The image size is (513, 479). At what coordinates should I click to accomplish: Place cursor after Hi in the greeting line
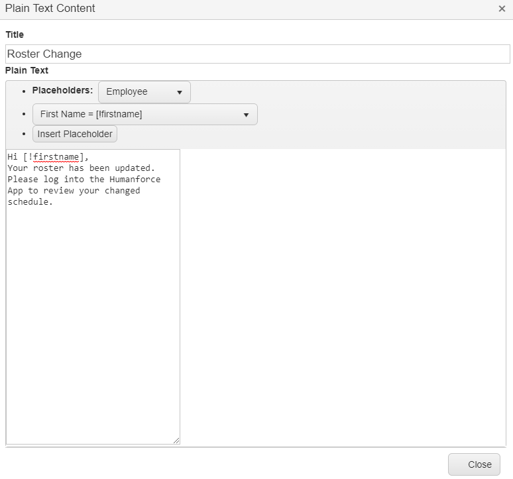pyautogui.click(x=18, y=157)
